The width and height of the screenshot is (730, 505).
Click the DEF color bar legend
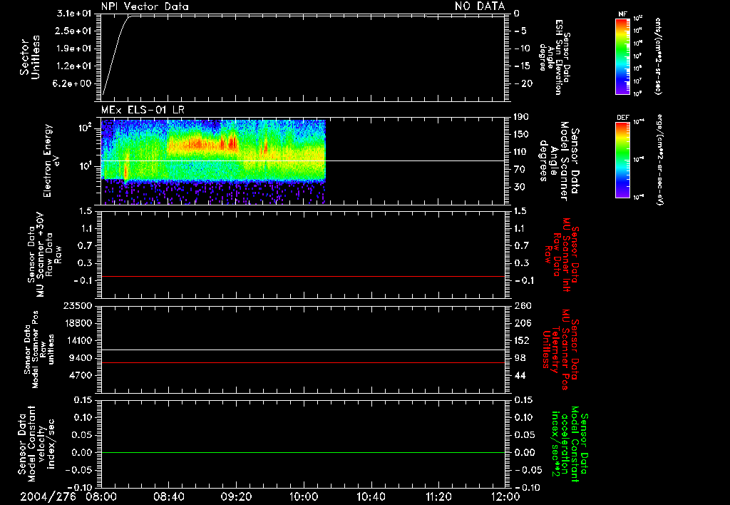tap(622, 160)
